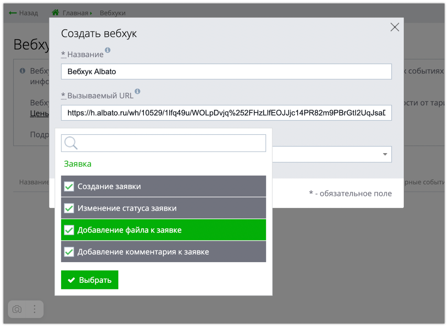Click the Вызываемый URL input field
Viewport: 448px width, 327px height.
(x=226, y=113)
